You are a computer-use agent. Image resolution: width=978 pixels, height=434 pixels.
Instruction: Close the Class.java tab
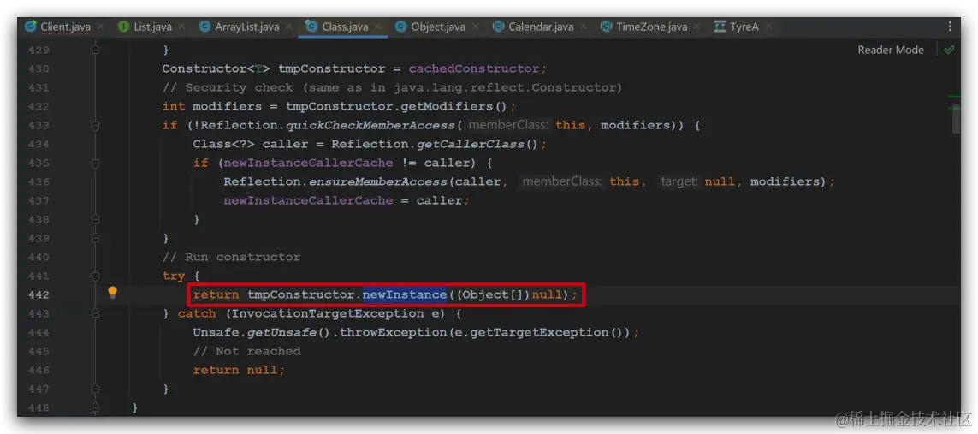378,27
